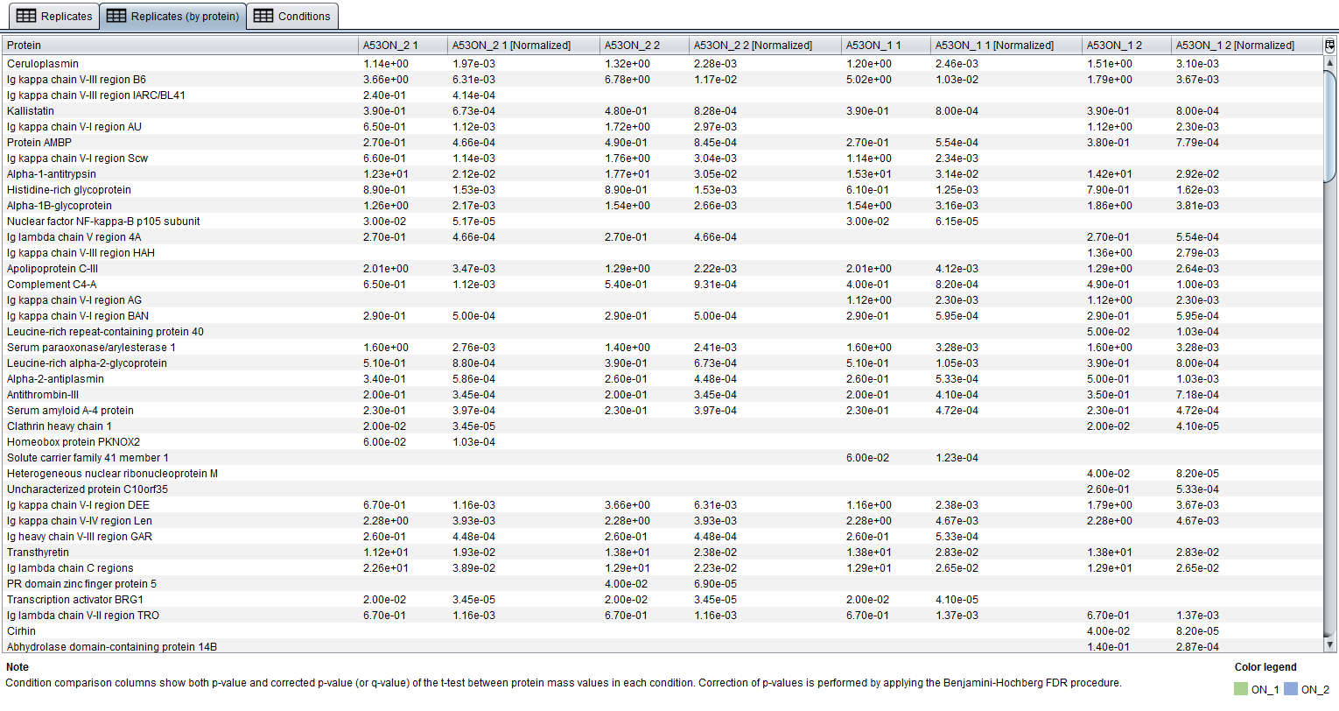Click the A53ON_2 2 column header
Viewport: 1339px width, 711px height.
coord(644,46)
